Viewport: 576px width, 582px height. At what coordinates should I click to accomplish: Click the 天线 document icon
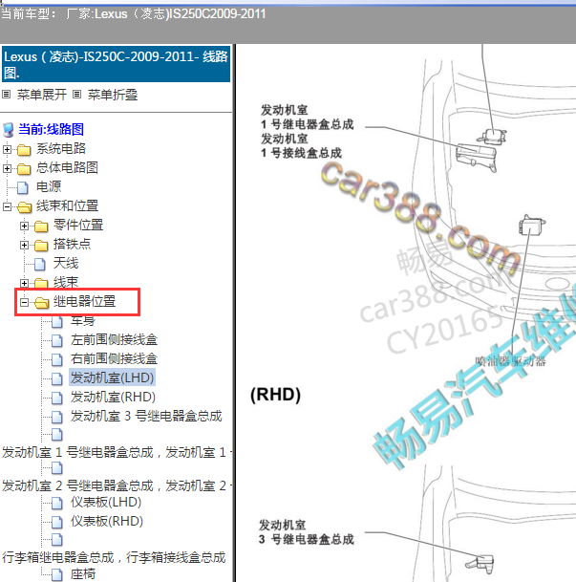point(40,265)
